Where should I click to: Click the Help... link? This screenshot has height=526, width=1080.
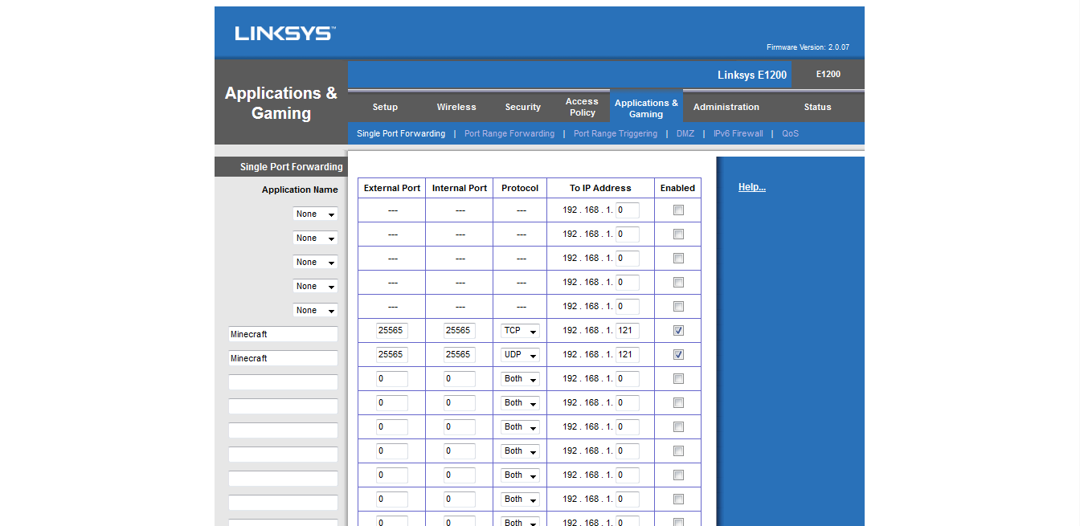[x=752, y=187]
